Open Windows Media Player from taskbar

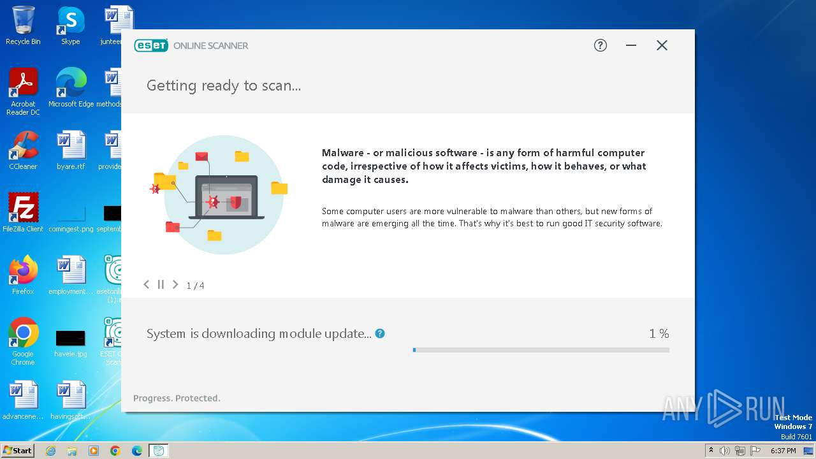(x=94, y=451)
